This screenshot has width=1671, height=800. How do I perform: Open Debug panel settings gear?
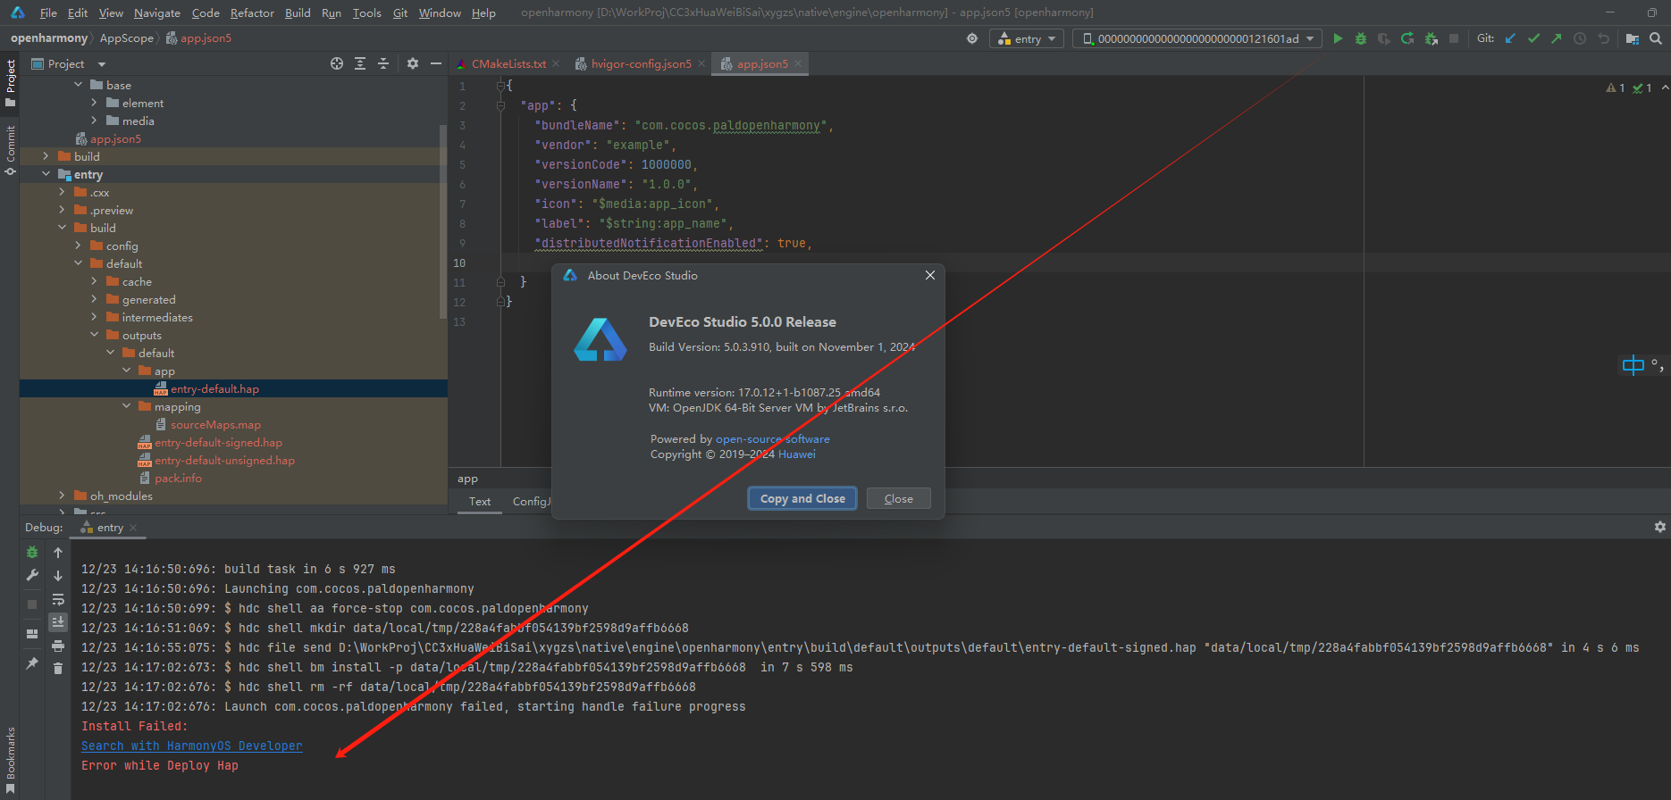[x=1660, y=527]
